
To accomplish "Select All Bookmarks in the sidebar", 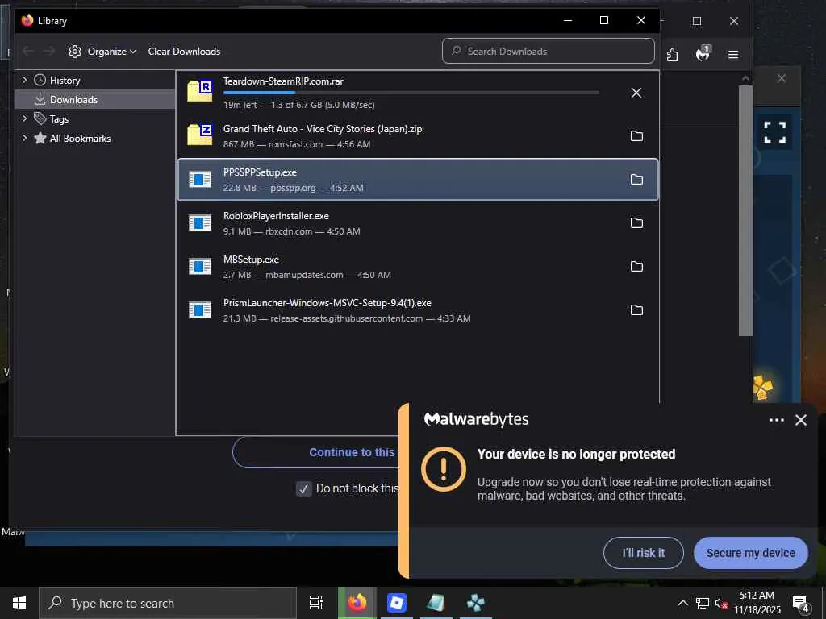I will click(x=94, y=139).
